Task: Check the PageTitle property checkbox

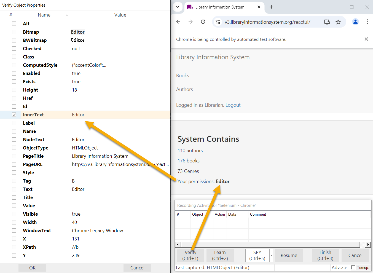Action: pyautogui.click(x=14, y=156)
